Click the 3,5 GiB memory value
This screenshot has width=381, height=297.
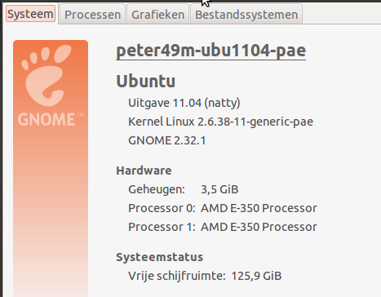[219, 189]
